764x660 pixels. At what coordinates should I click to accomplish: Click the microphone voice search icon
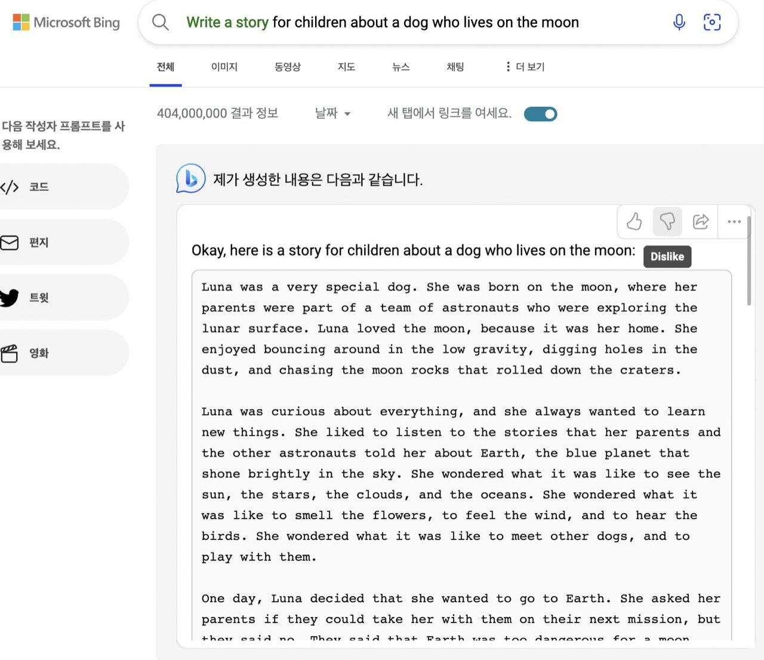pyautogui.click(x=679, y=23)
